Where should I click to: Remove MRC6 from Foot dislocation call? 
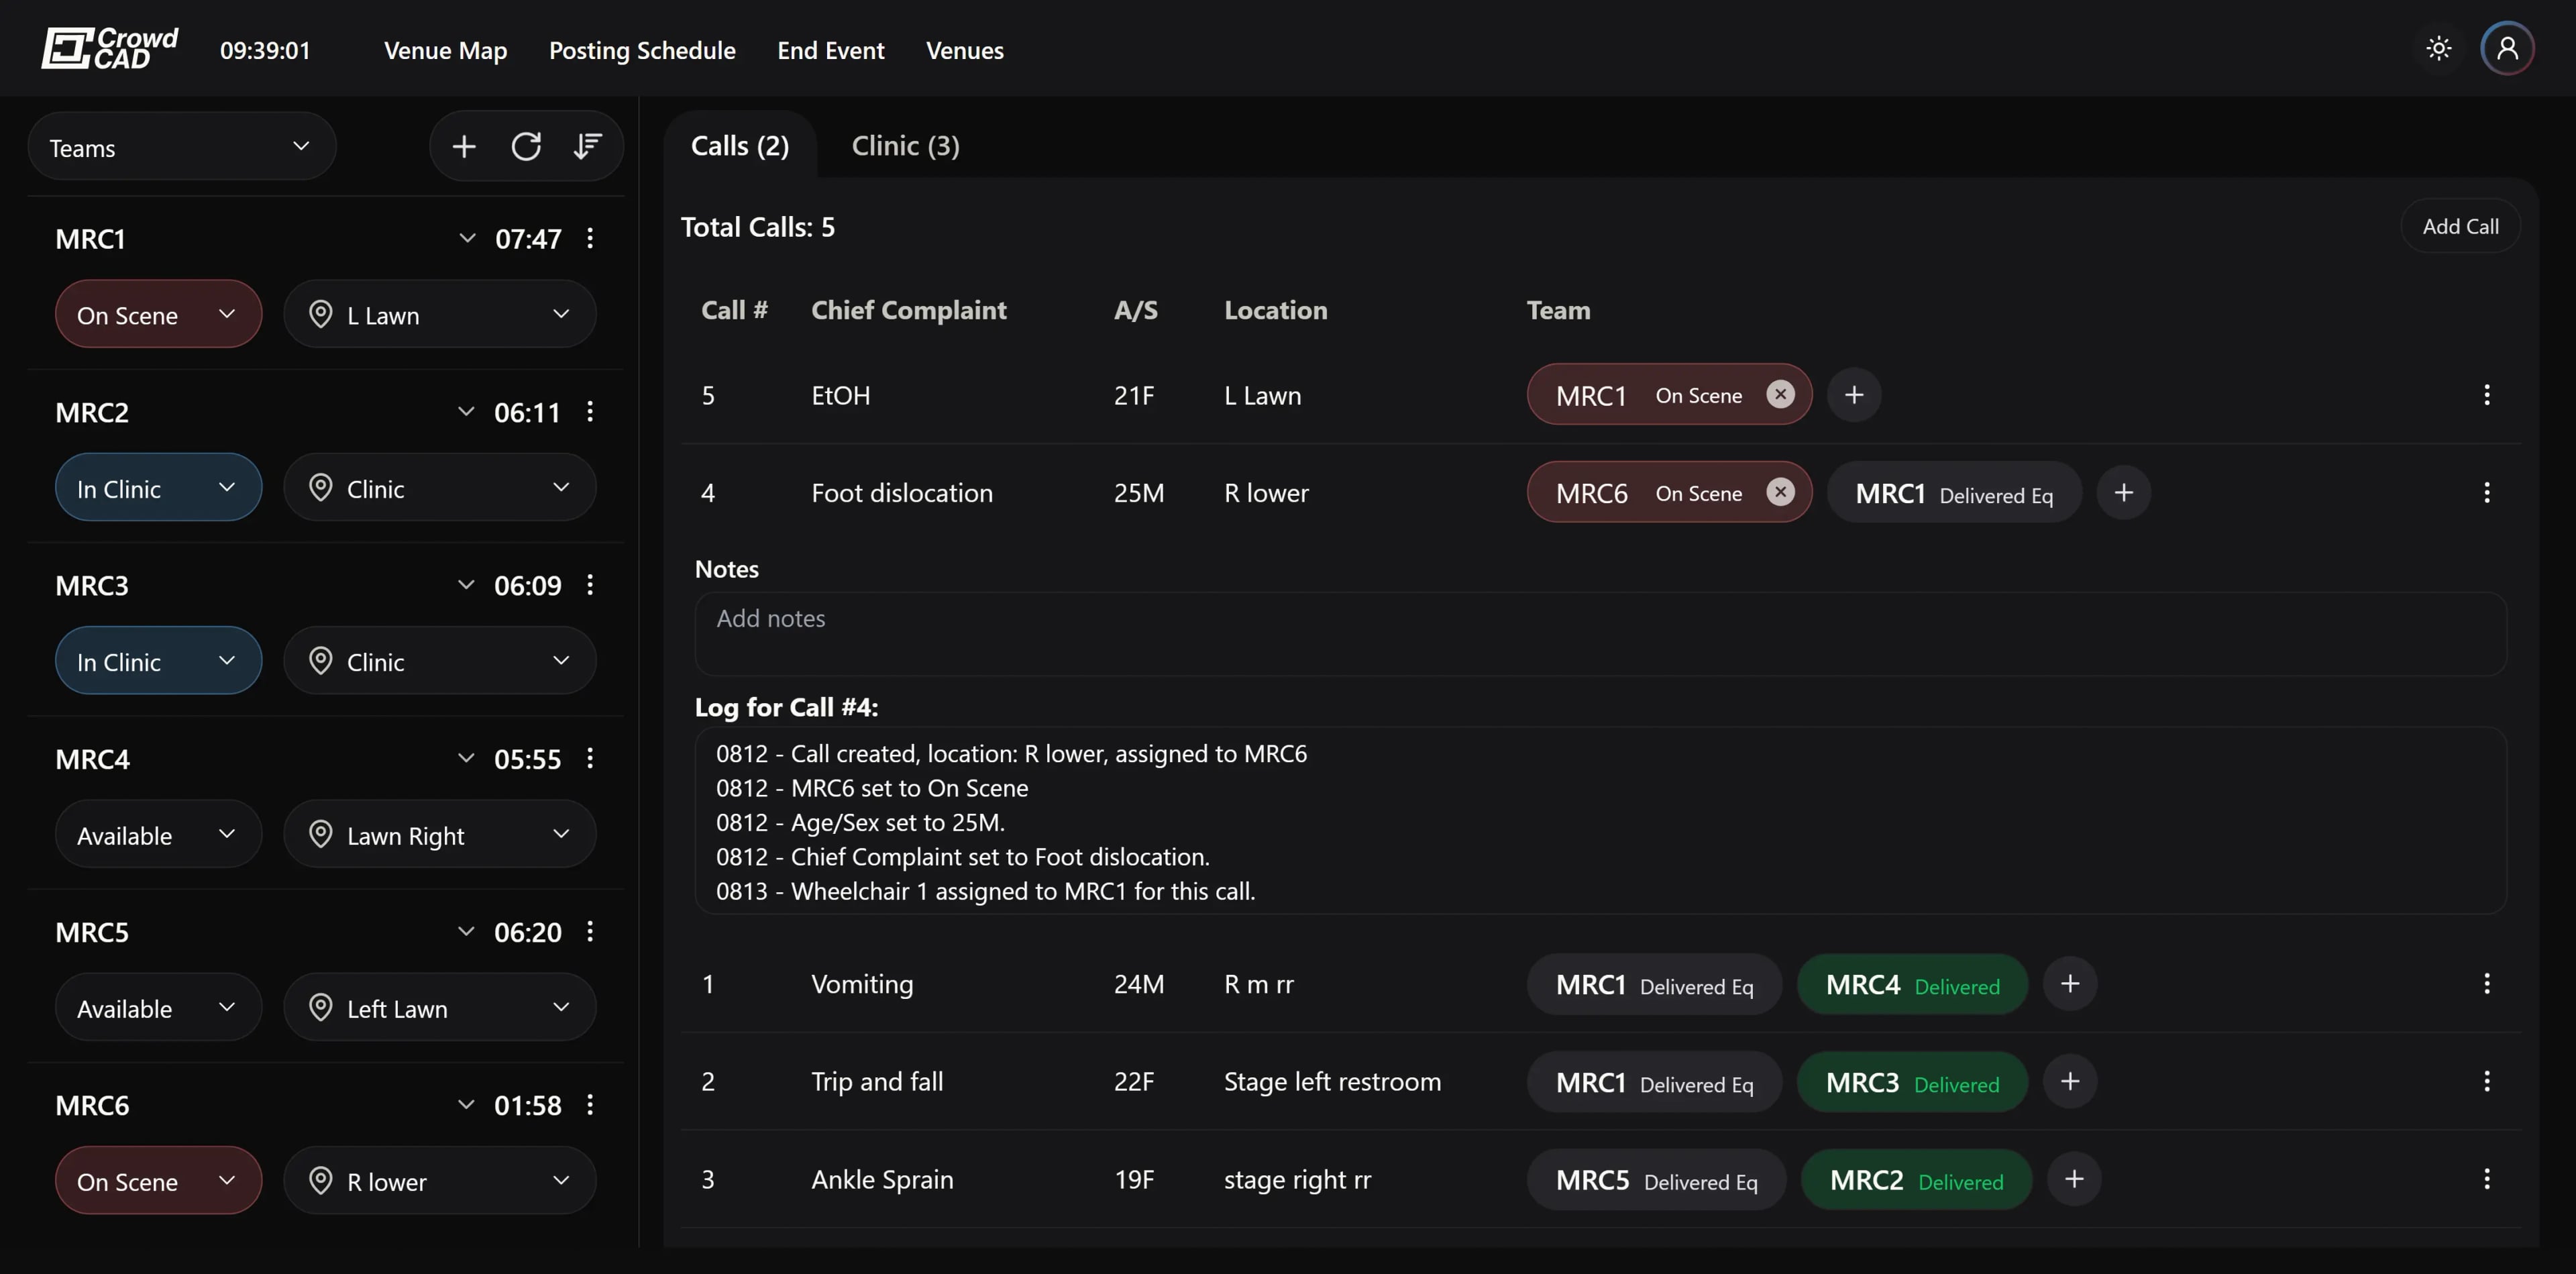coord(1780,492)
